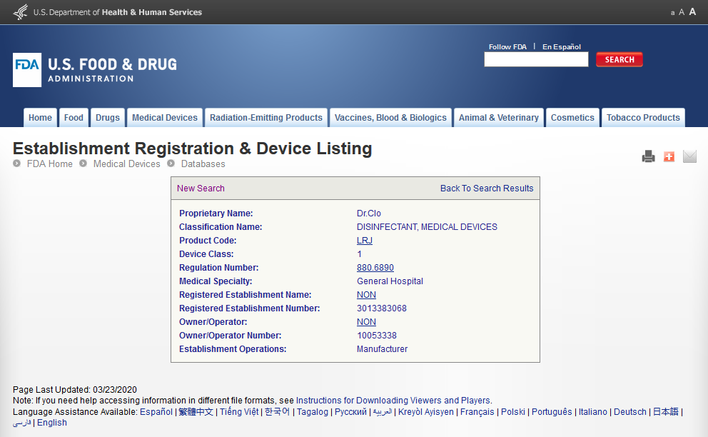Image resolution: width=708 pixels, height=437 pixels.
Task: Open the Medical Devices tab
Action: pos(165,118)
